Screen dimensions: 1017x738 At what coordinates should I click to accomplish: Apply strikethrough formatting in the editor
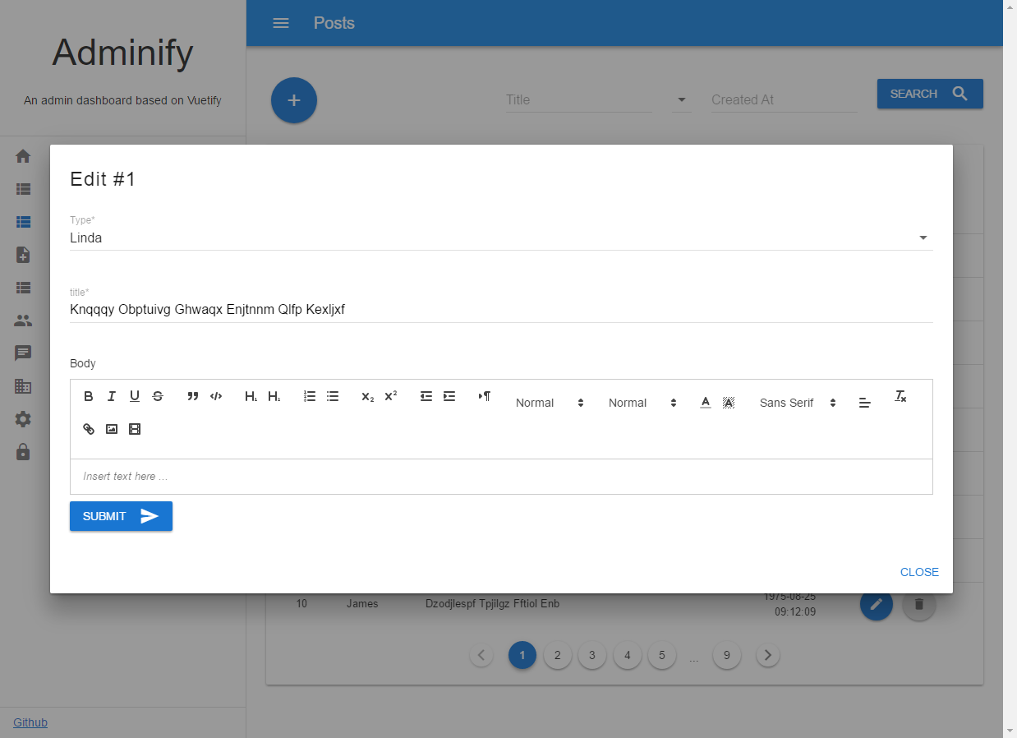point(158,396)
